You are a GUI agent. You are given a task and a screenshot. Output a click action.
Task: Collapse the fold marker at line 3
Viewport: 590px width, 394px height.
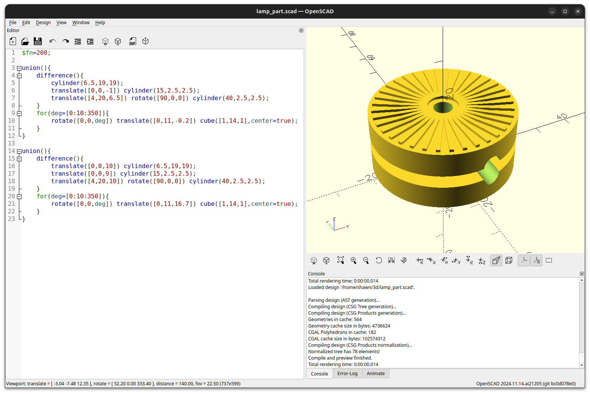19,68
